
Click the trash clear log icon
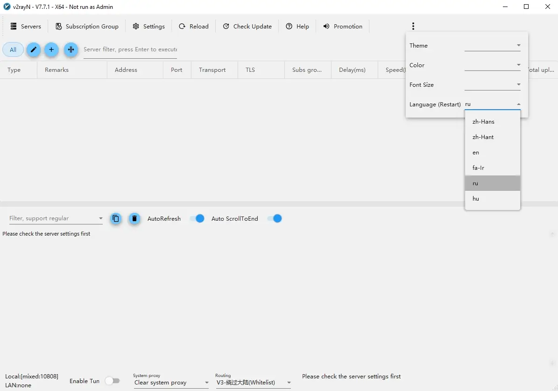point(134,219)
